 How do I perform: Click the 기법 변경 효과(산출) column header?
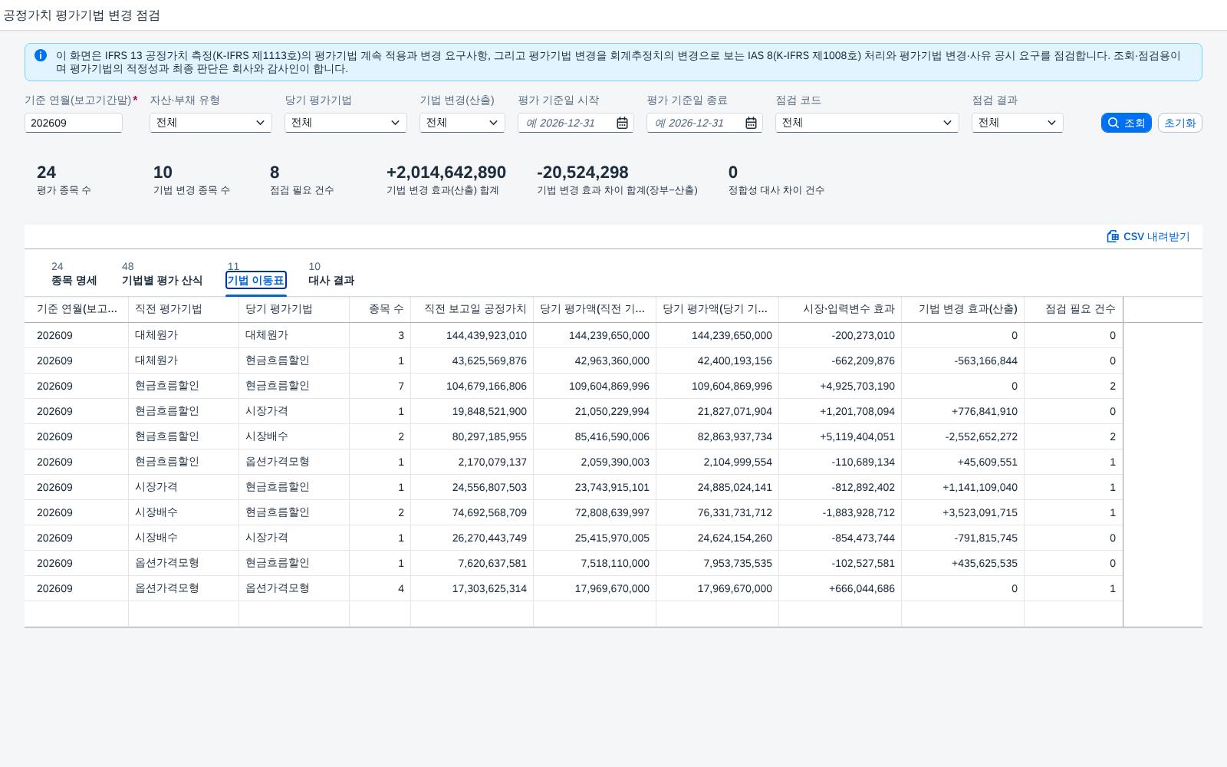tap(962, 309)
